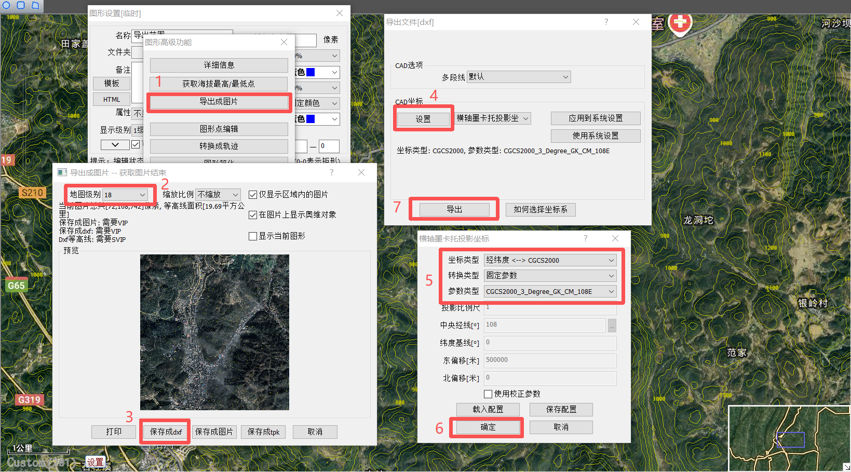851x472 pixels.
Task: Click the ellipsis button beside 中央经线 field
Action: pos(612,326)
